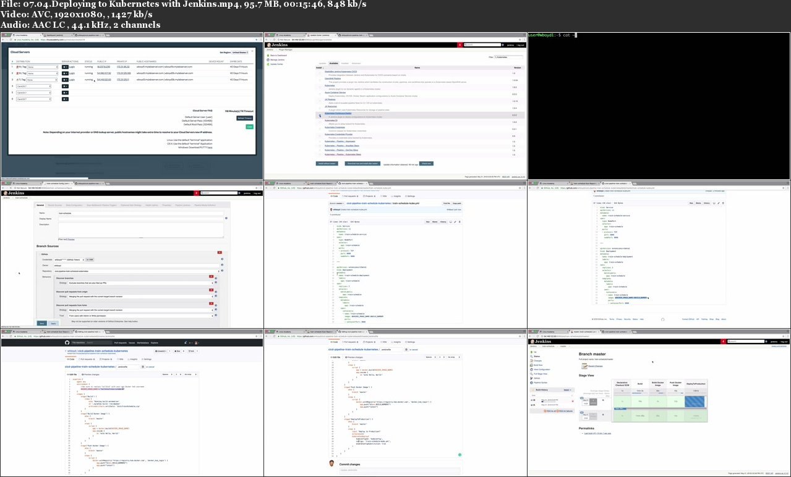This screenshot has height=477, width=791.
Task: Click 'or cancel' next to the Jenkinsfile filename
Action: click(150, 367)
